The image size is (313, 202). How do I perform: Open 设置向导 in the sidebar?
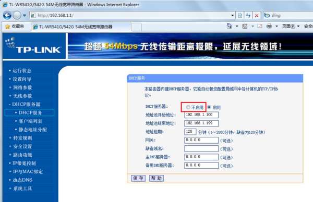click(22, 79)
